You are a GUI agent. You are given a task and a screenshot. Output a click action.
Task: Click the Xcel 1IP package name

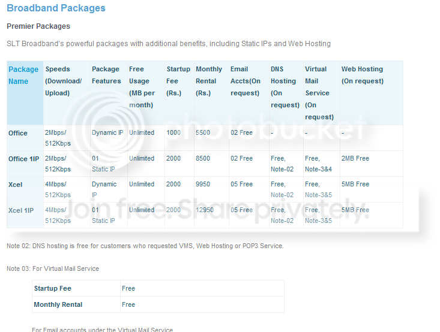[x=21, y=210]
